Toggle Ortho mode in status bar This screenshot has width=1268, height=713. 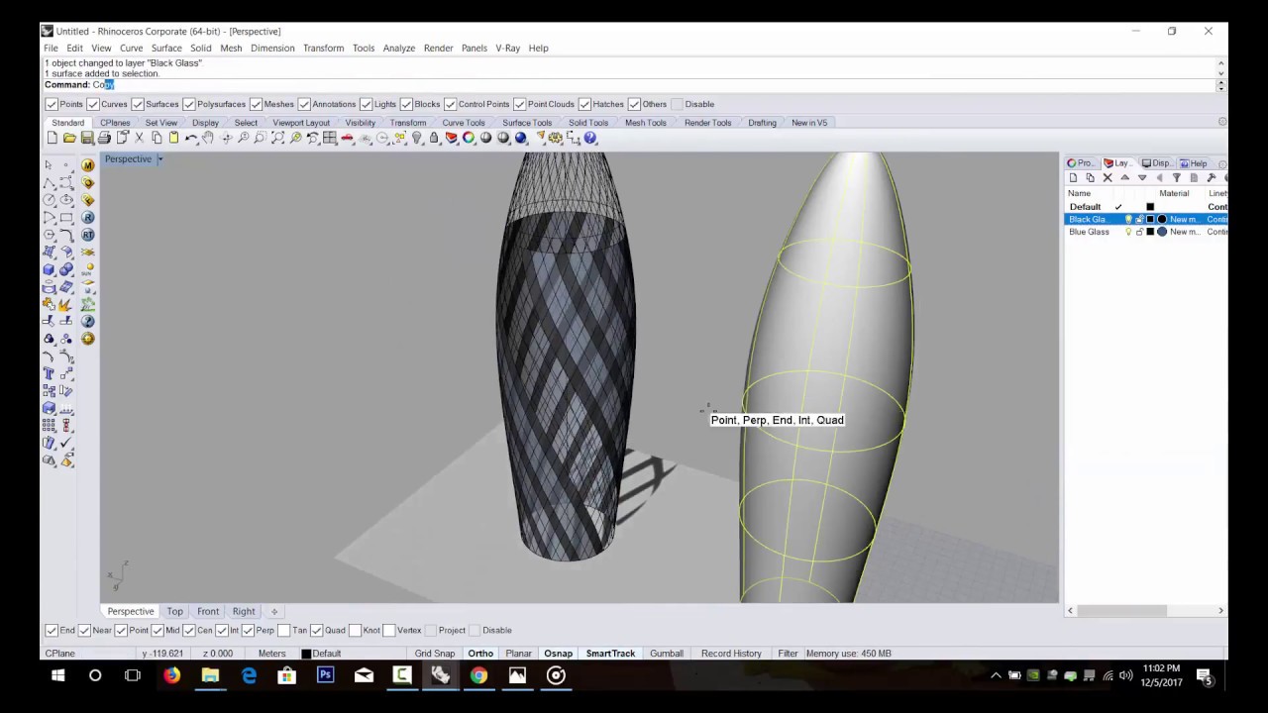click(480, 654)
